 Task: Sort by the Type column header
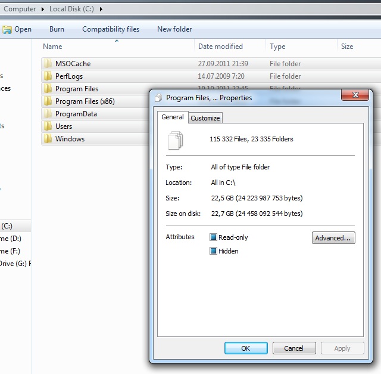point(277,47)
